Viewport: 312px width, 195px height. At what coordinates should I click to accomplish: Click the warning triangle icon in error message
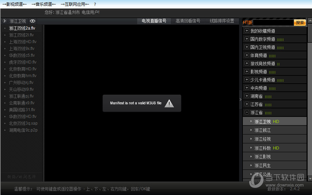click(169, 104)
